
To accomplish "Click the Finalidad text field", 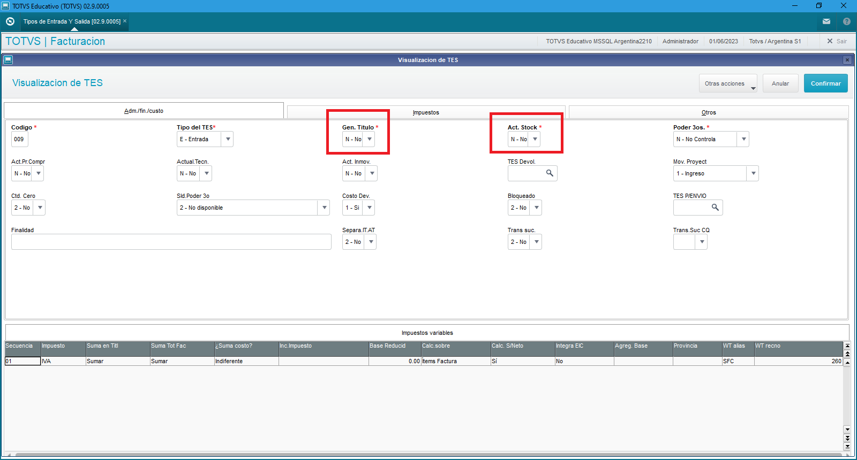I will coord(171,242).
